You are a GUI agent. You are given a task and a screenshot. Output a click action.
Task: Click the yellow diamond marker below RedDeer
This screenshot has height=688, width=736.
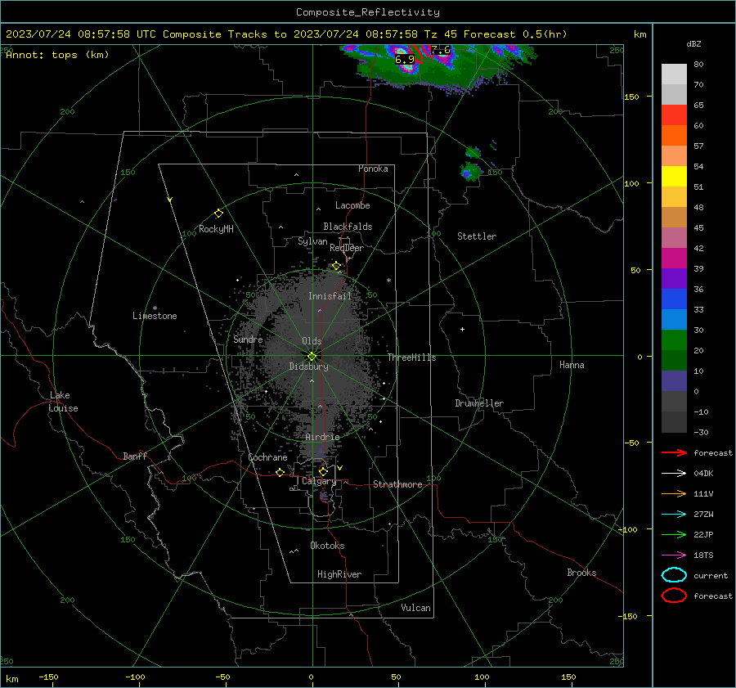[x=336, y=266]
